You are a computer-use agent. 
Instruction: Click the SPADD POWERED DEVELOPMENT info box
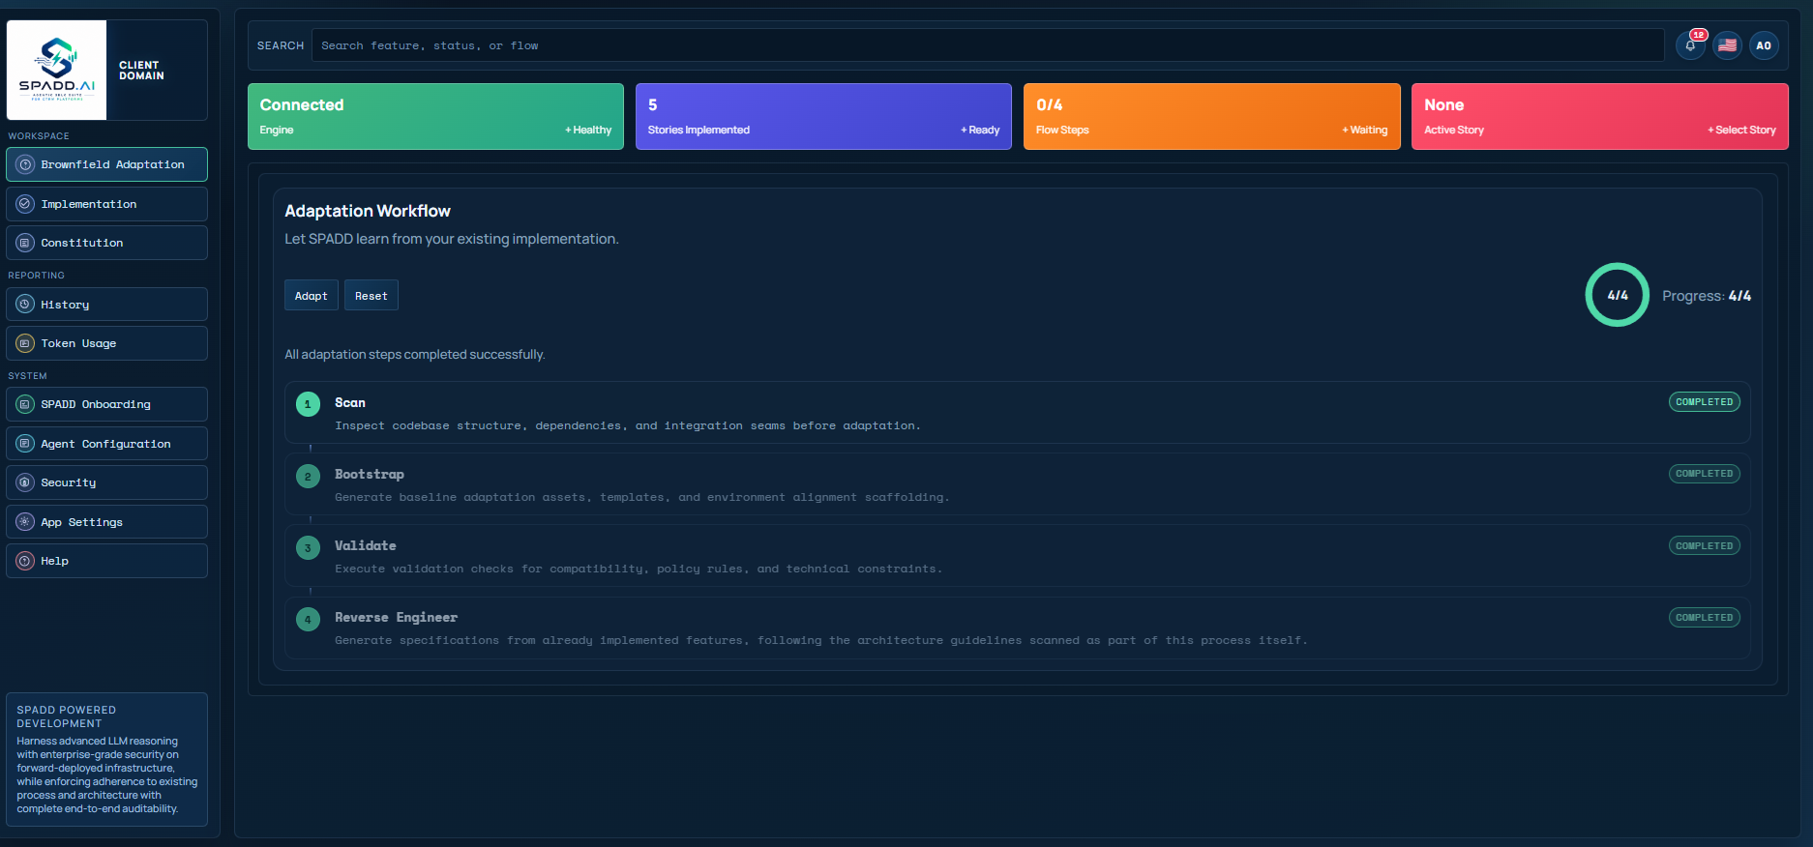106,759
